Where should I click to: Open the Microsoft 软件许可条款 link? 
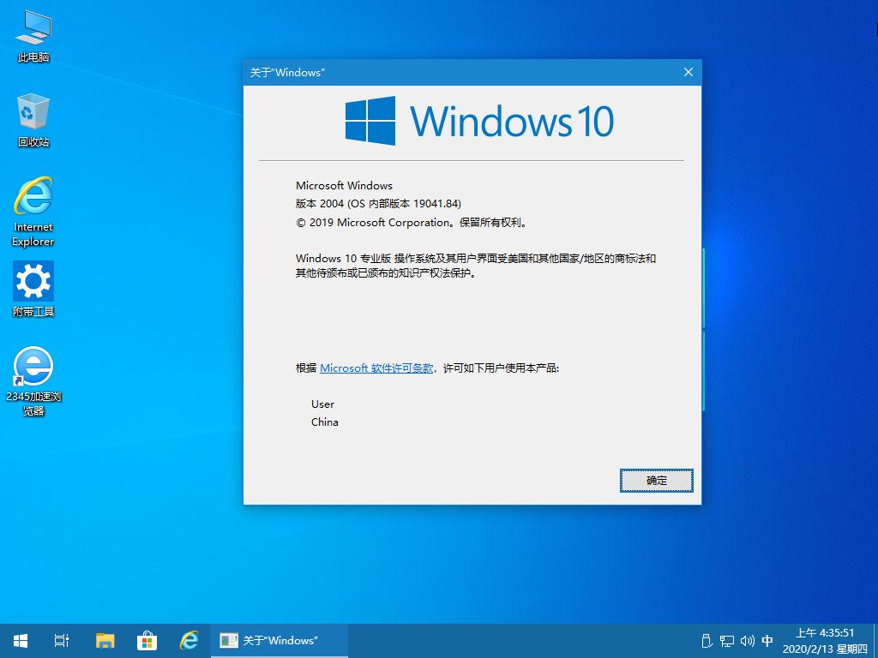click(x=377, y=368)
